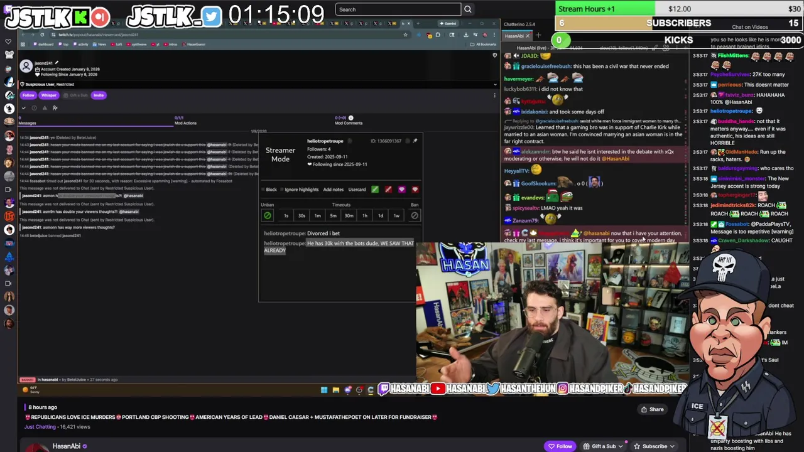Focus the Search input field
Screen dimensions: 804x452
[x=398, y=9]
